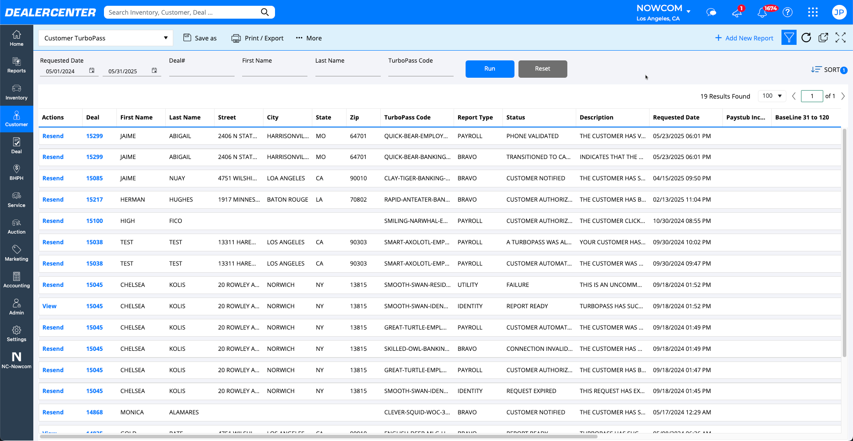Open the notifications bell icon
Image resolution: width=853 pixels, height=441 pixels.
pos(762,12)
